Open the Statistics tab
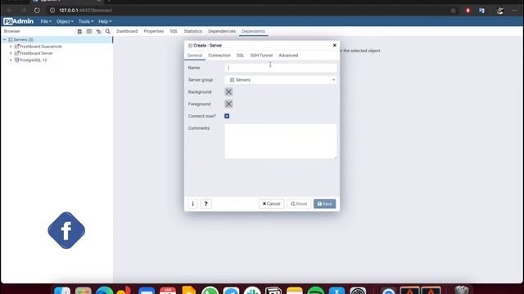Image resolution: width=524 pixels, height=294 pixels. [x=193, y=31]
